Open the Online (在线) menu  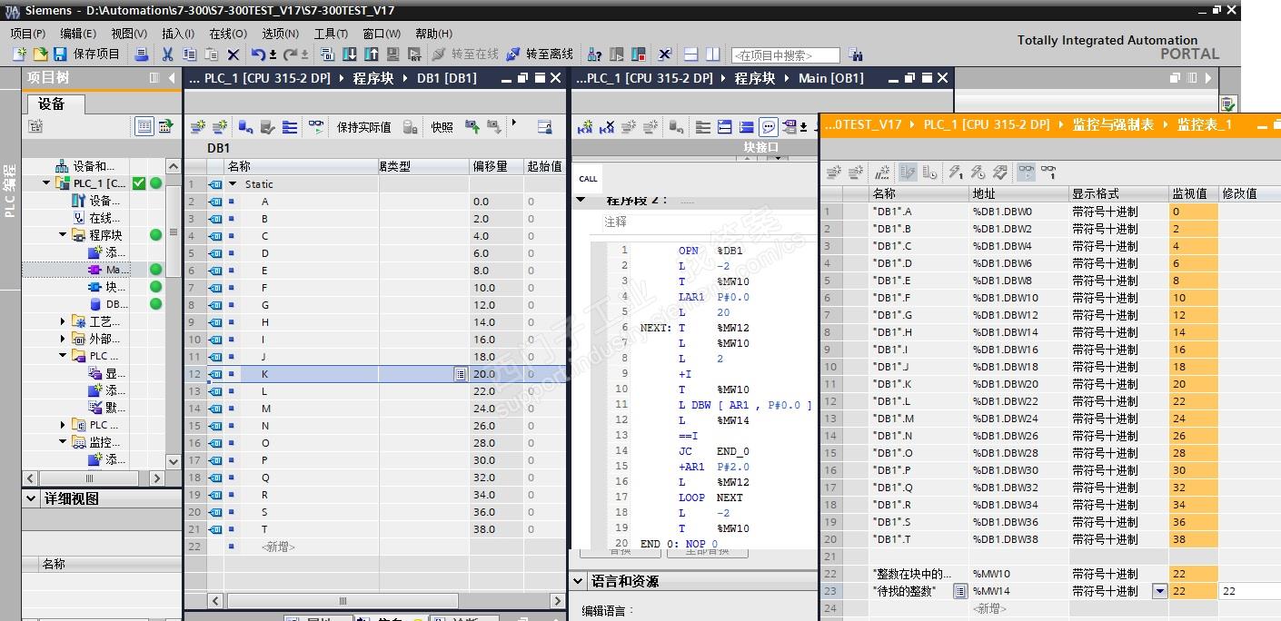click(228, 34)
